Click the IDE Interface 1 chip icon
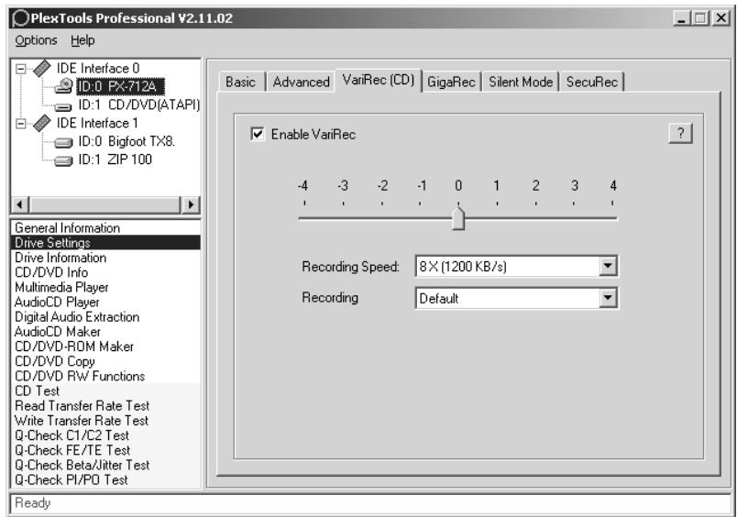Viewport: 737px width, 517px height. pos(42,124)
